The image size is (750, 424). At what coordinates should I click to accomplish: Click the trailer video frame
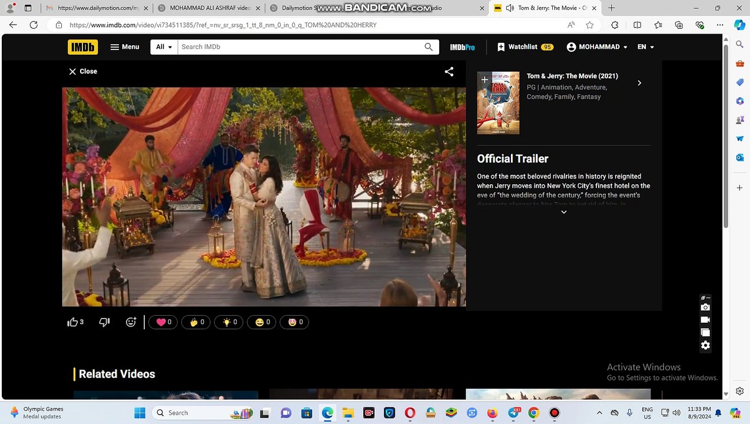click(264, 197)
